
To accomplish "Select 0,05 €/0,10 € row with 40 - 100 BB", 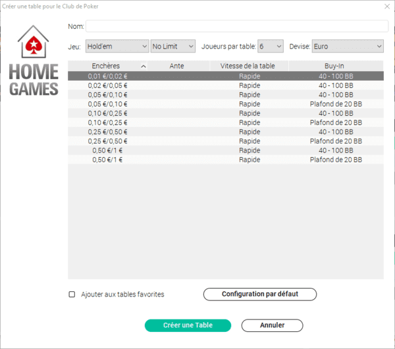I will click(226, 95).
